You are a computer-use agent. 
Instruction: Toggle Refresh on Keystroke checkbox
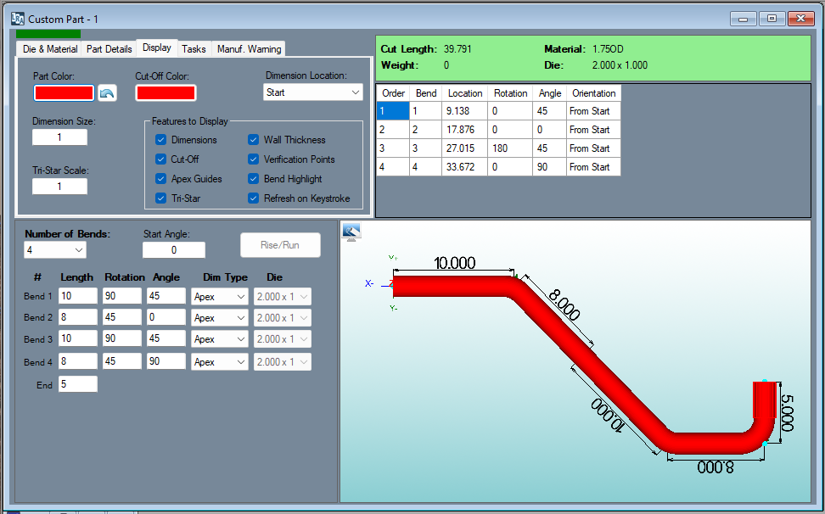253,198
